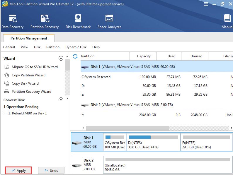Click the Disk 2 drive icon in disk map

coord(77,165)
